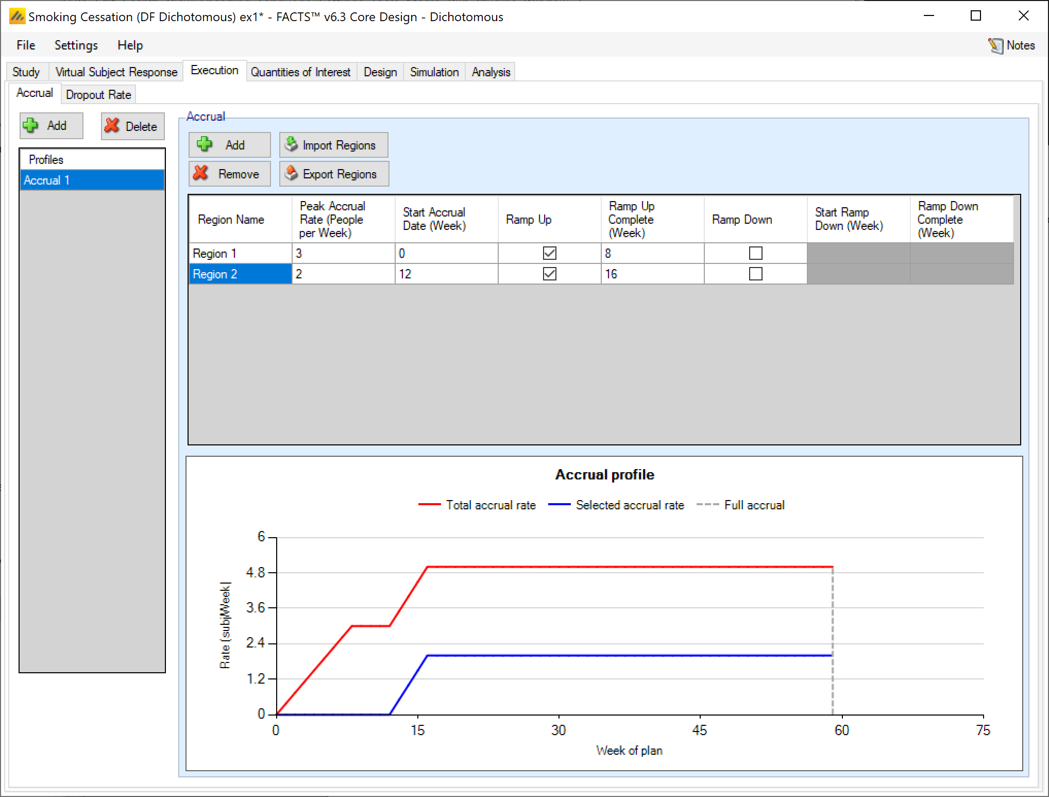
Task: Edit Region 1 peak accrual rate cell
Action: click(343, 253)
